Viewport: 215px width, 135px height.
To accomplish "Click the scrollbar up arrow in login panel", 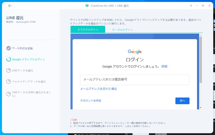I will click(201, 35).
